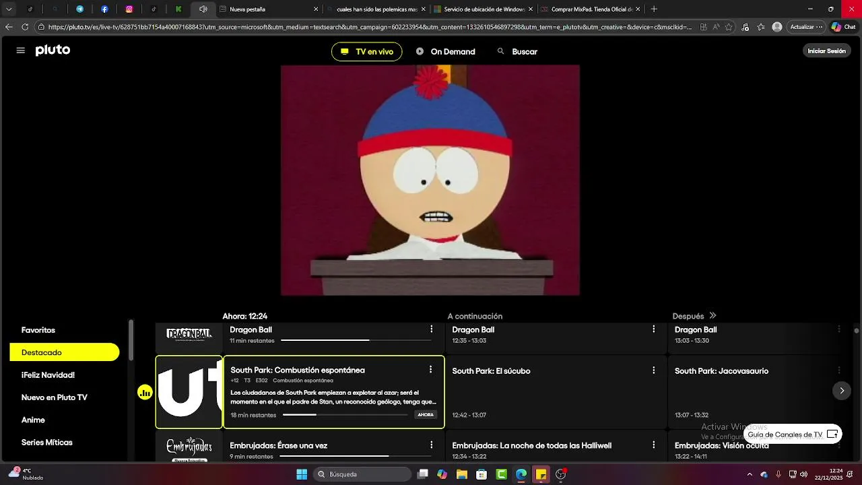Open the browser favorites list icon
862x485 pixels.
[761, 27]
